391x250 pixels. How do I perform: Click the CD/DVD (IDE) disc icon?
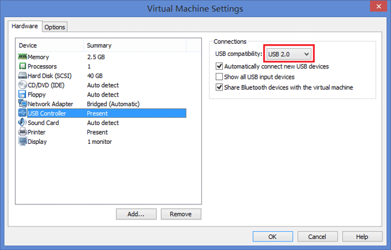coord(22,85)
